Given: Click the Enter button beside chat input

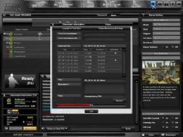Looking at the screenshot, I should 128,129.
